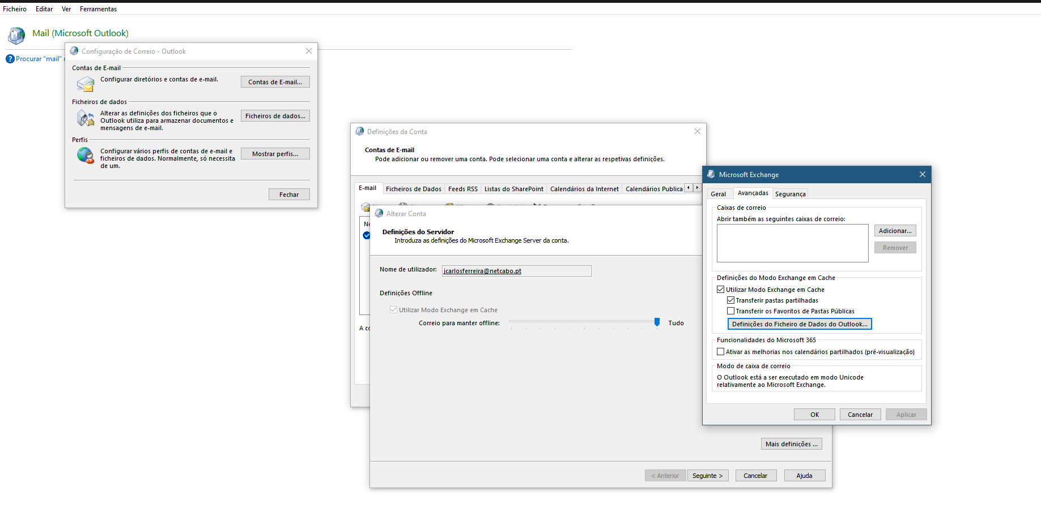Click the data files icon under Ficheiros de dados
The height and width of the screenshot is (513, 1041).
[x=86, y=118]
